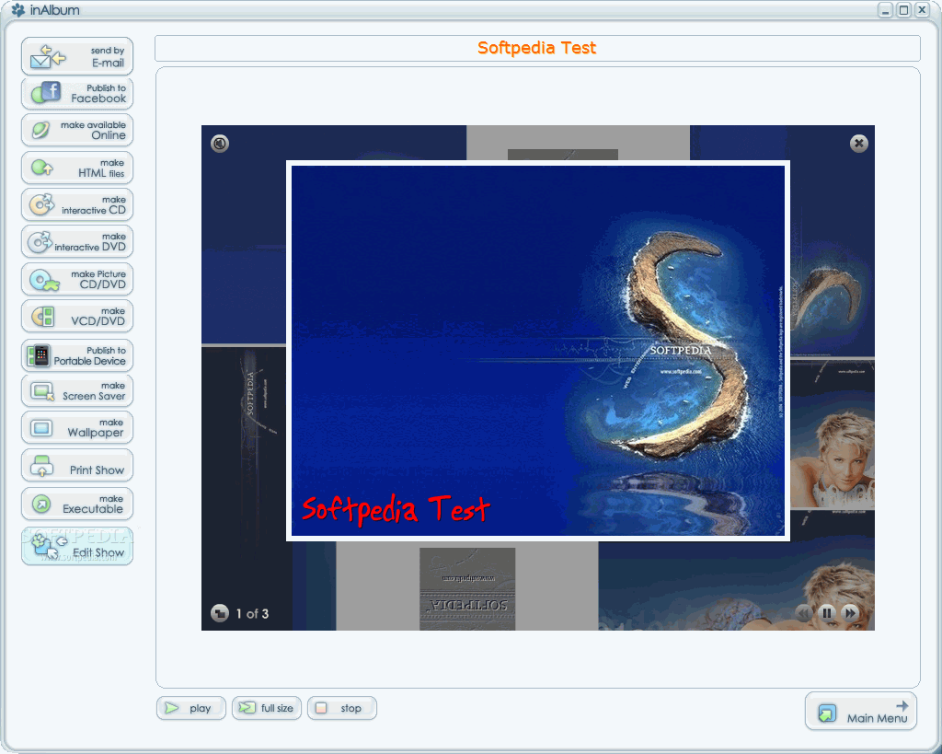This screenshot has height=754, width=942.
Task: Close the inAlbum window
Action: coord(922,10)
